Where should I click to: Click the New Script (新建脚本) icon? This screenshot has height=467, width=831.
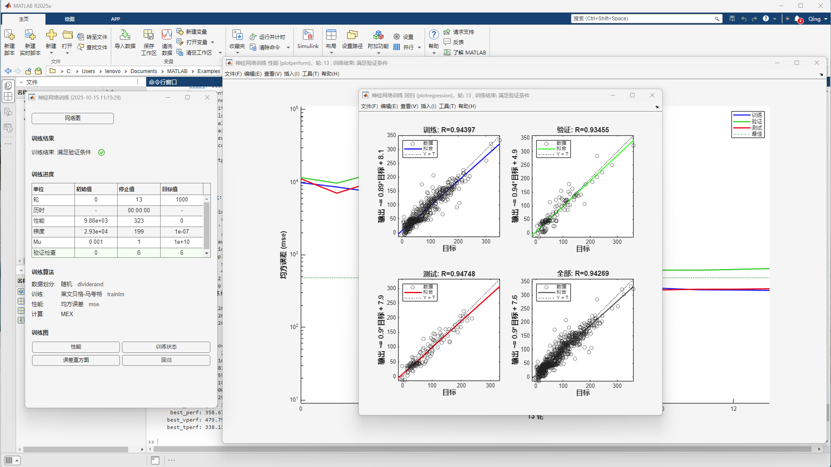point(9,35)
